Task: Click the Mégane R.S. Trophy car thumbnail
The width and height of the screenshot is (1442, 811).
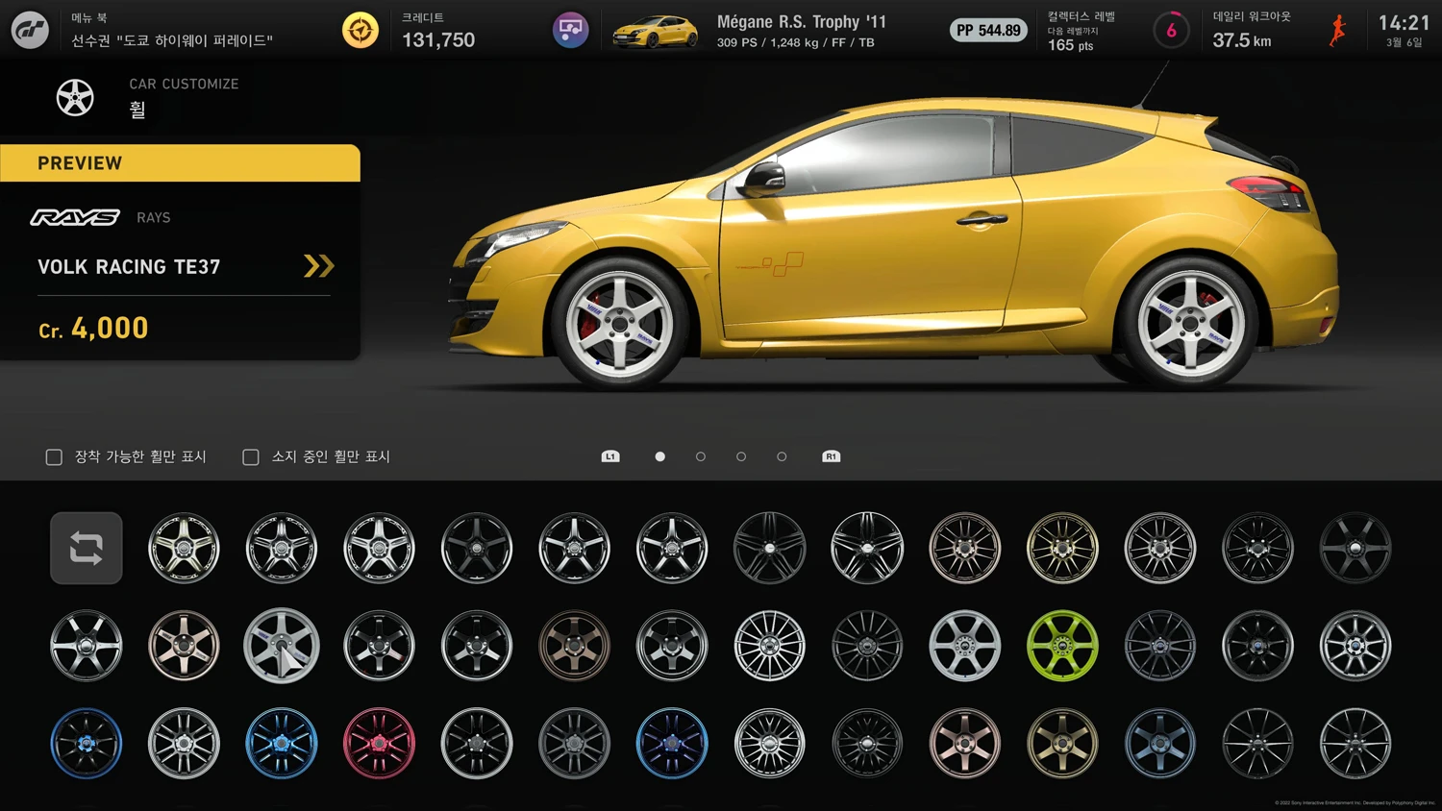Action: [656, 31]
